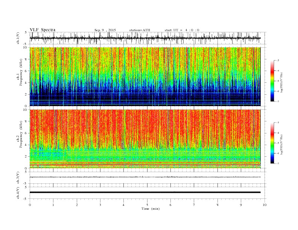Click inside the ch.2 spectrogram panel
298x230 pixels.
click(145, 139)
